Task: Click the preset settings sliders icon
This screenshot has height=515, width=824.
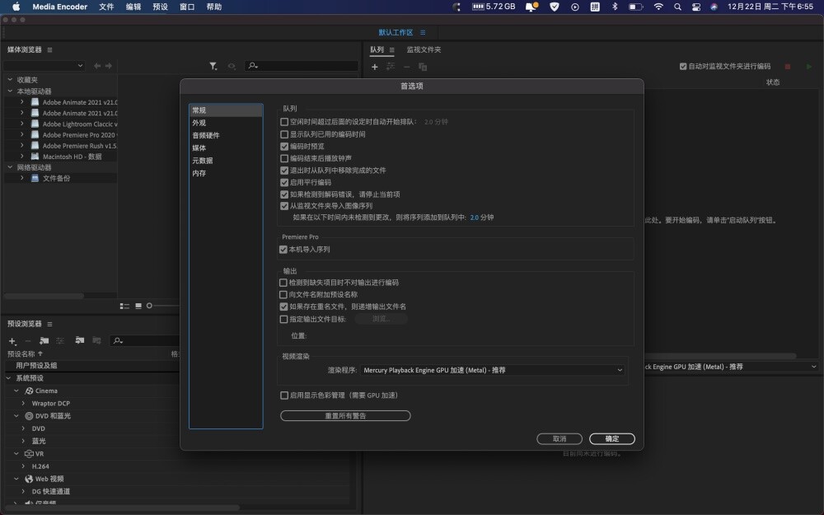Action: tap(60, 340)
